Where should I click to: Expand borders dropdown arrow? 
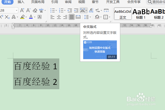110,17
